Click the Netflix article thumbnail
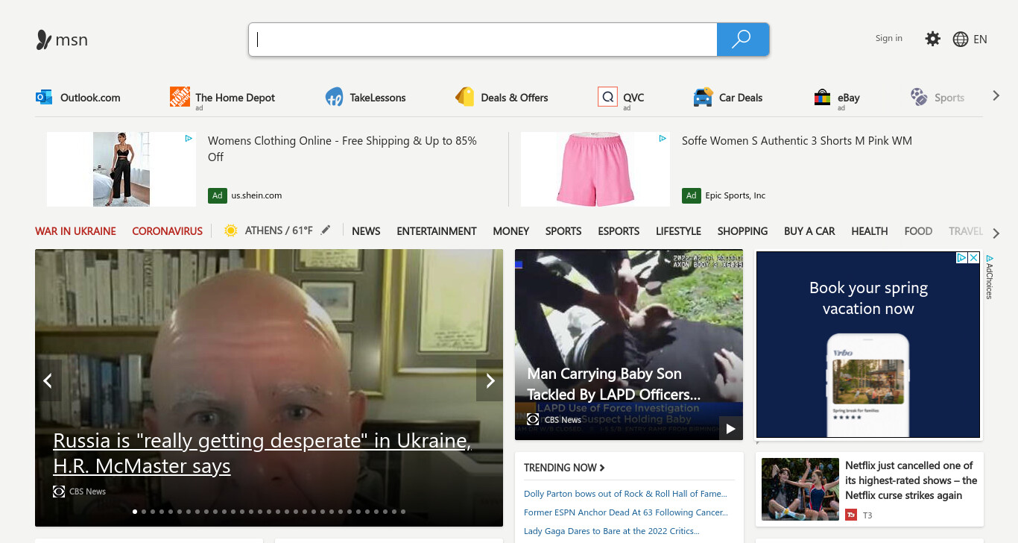 pos(800,489)
